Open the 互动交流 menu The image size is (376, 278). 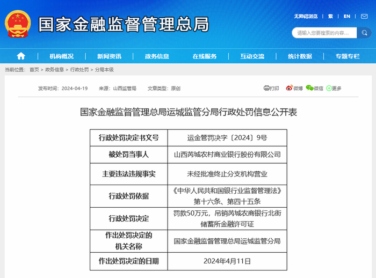[x=252, y=56]
